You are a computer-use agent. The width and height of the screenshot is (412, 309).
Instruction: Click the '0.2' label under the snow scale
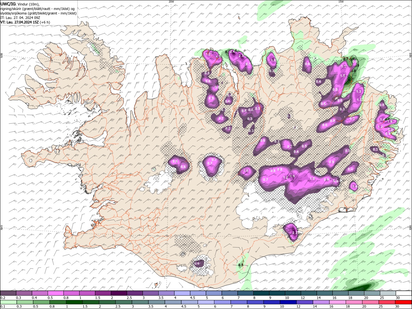coord(3,298)
